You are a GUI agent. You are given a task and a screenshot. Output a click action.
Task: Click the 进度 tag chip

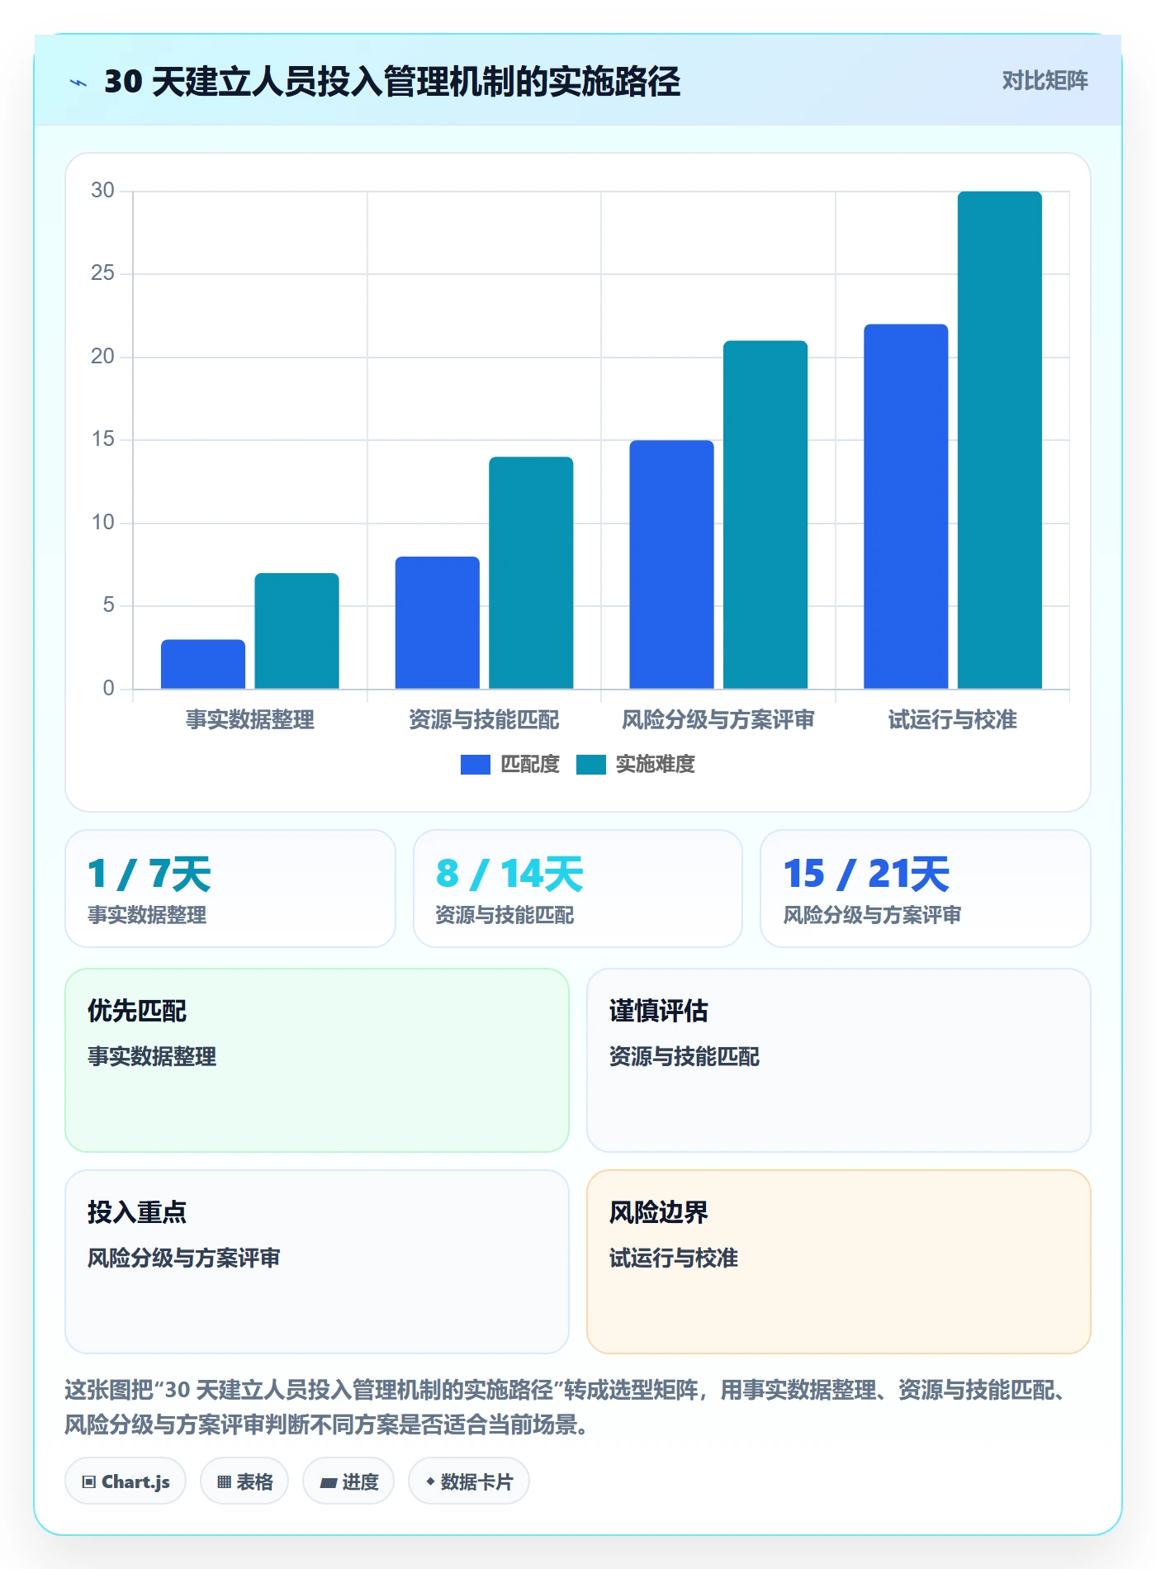click(348, 1481)
